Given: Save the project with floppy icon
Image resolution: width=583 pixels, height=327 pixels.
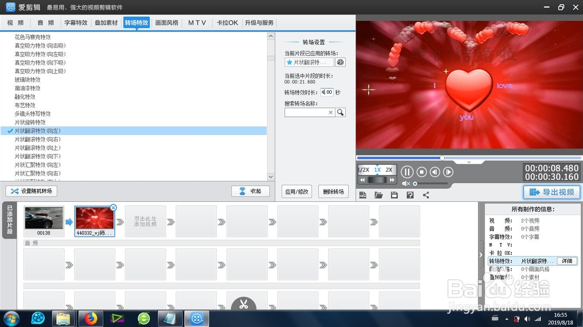Looking at the screenshot, I should click(395, 196).
